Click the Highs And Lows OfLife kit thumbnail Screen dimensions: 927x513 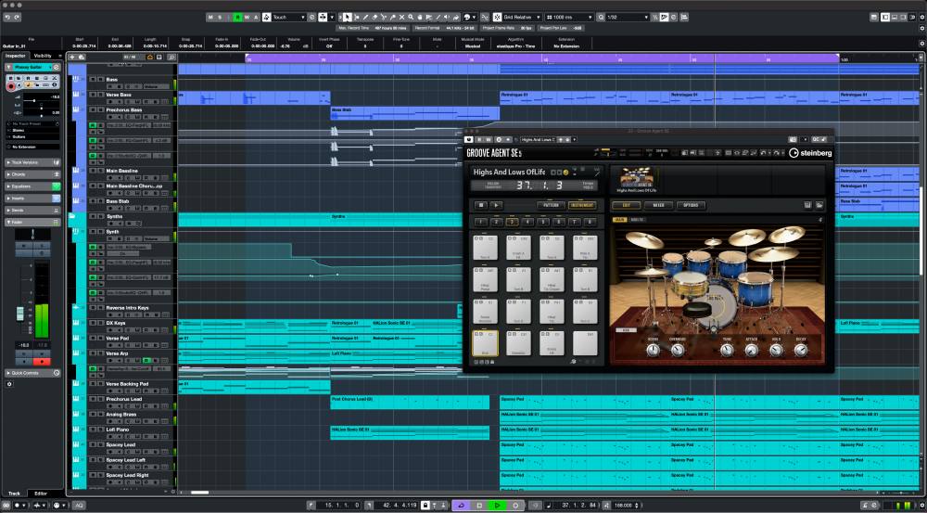[635, 175]
